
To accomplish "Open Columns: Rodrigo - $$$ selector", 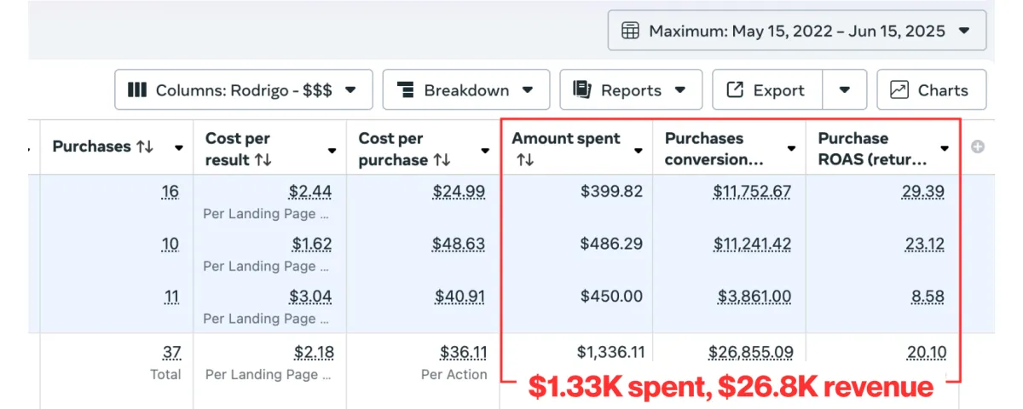I will 243,89.
